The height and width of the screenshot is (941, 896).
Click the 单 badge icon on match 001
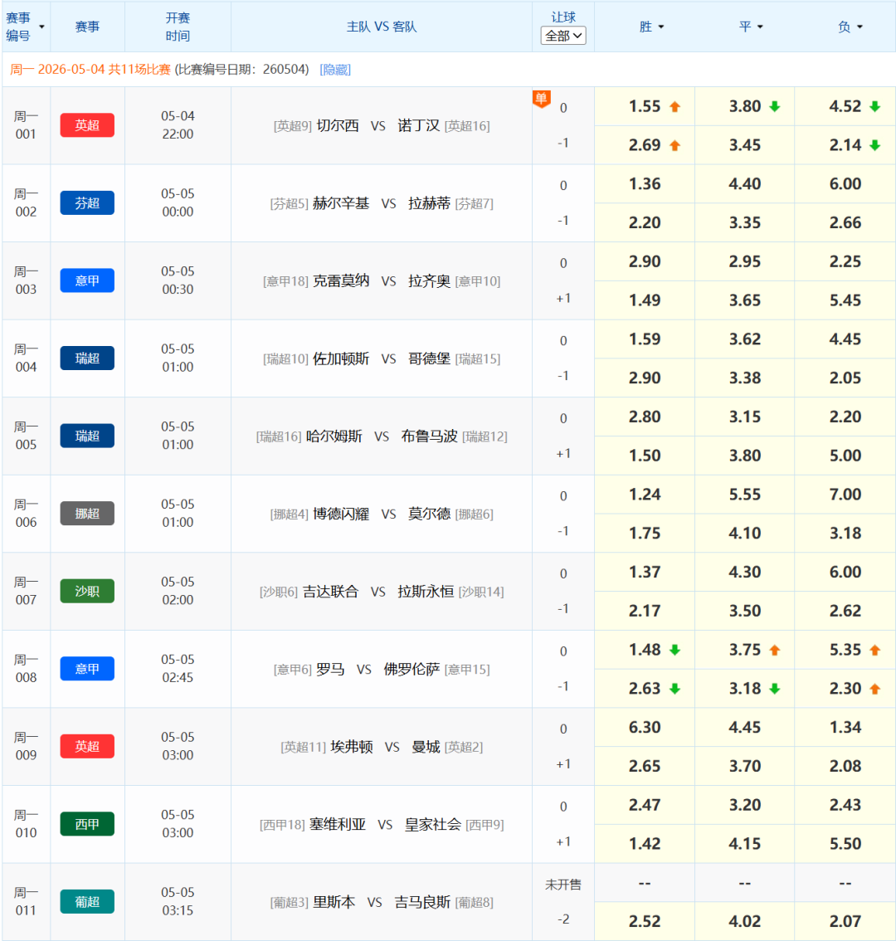click(541, 99)
